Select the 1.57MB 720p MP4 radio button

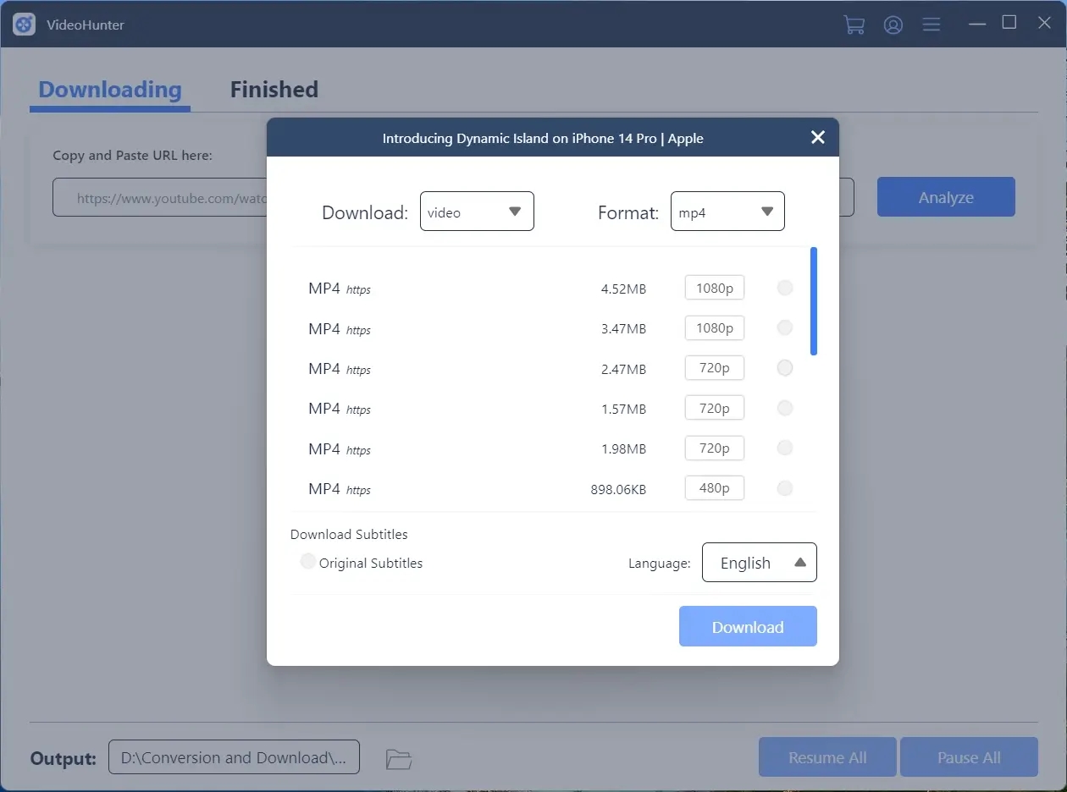click(785, 408)
